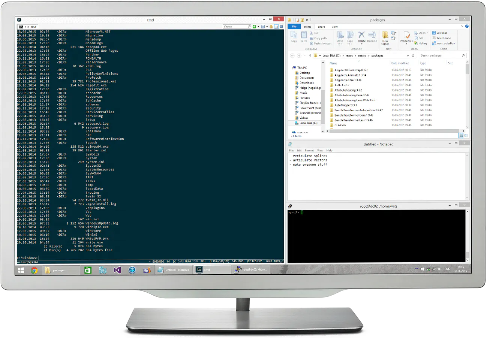This screenshot has height=338, width=487.
Task: Switch Explorer to details view icon
Action: (x=461, y=136)
